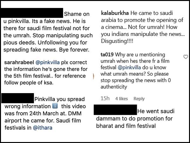Click Reply under ta019's comment
This screenshot has height=143, width=190.
139,99
